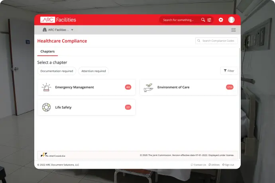The height and width of the screenshot is (183, 275).
Task: Click the Search Compliance Codes field
Action: click(217, 41)
